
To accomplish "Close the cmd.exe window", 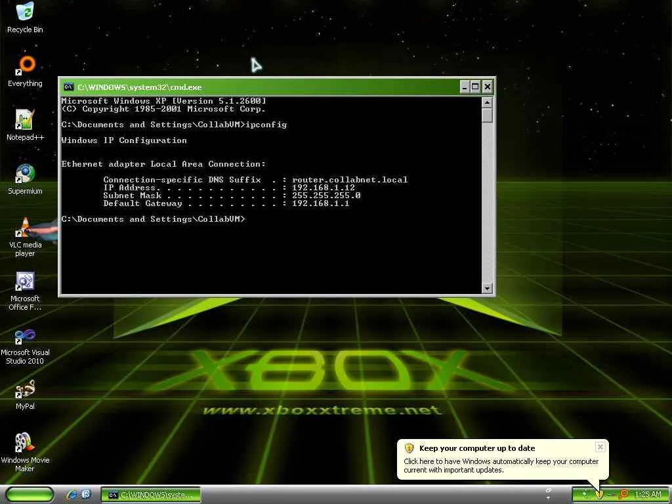I will 488,87.
